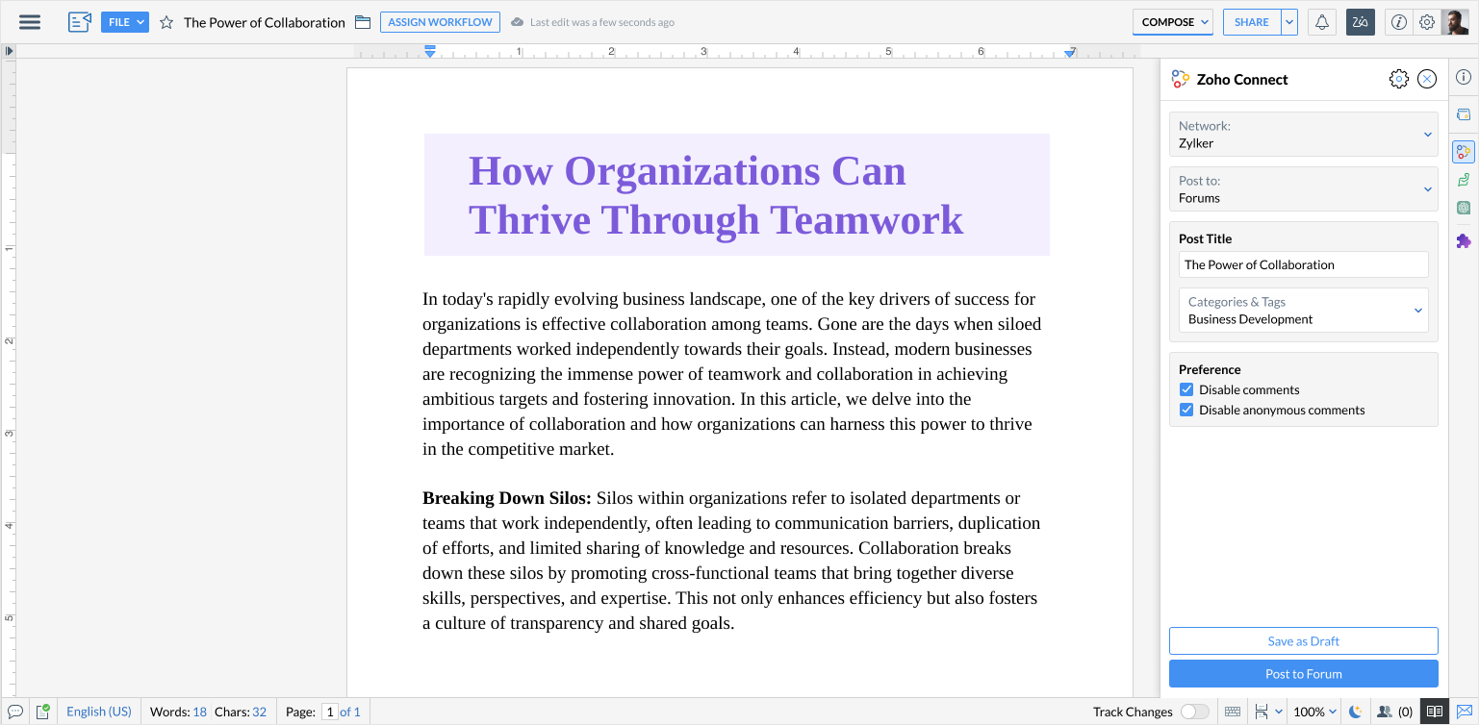This screenshot has width=1479, height=725.
Task: Click the Chars: 32 count
Action: point(241,712)
